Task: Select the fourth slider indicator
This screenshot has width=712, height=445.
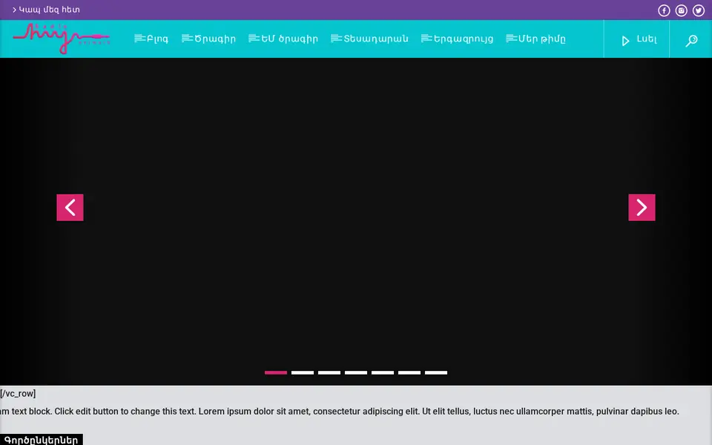Action: (x=356, y=373)
